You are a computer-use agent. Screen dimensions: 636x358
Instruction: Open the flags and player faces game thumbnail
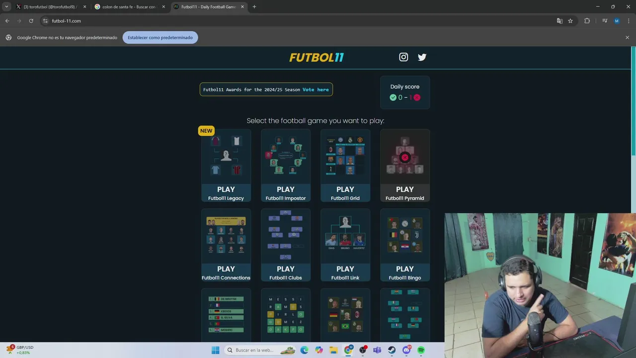(345, 315)
